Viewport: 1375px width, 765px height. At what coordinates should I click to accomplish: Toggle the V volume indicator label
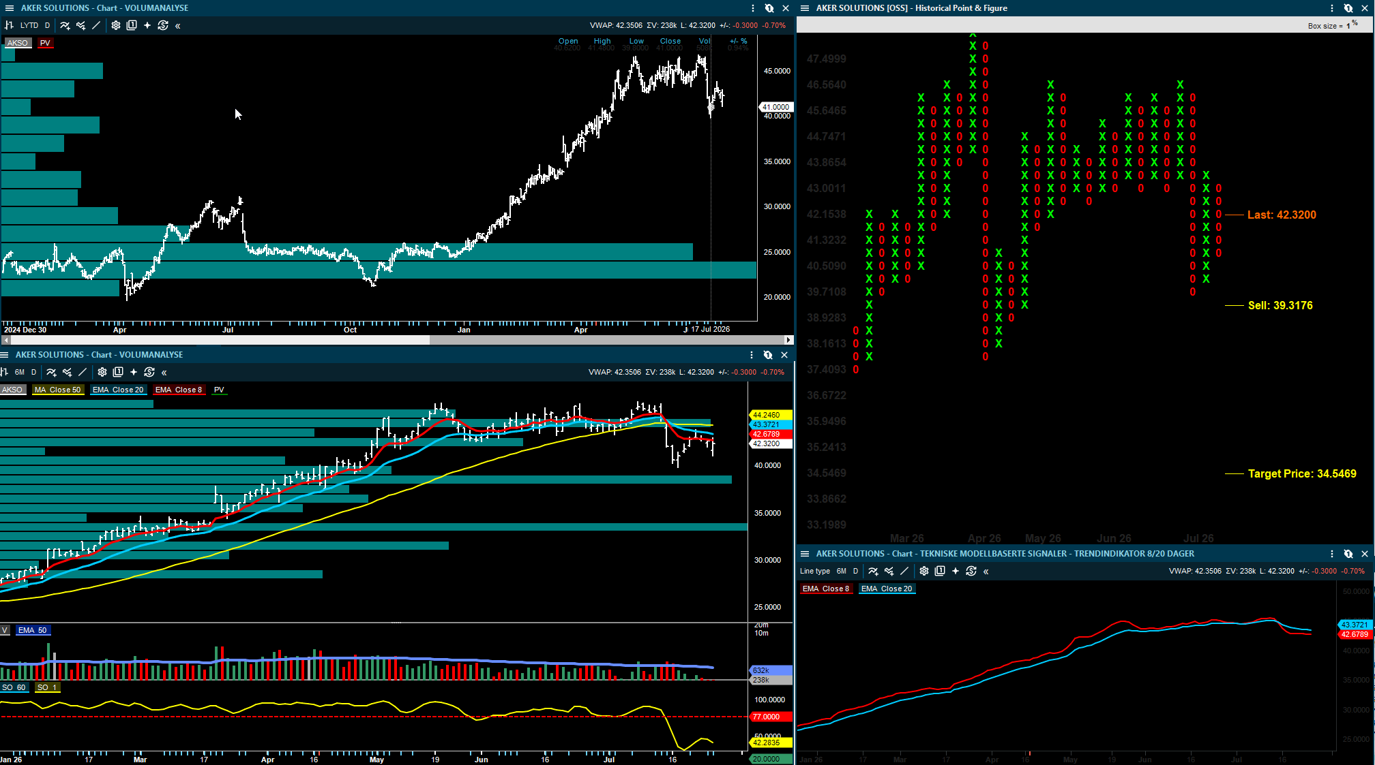point(5,630)
